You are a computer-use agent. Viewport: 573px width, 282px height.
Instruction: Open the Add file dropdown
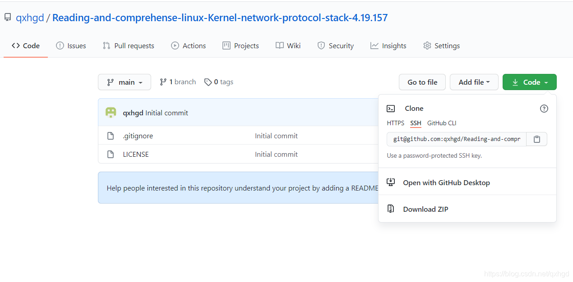click(474, 82)
